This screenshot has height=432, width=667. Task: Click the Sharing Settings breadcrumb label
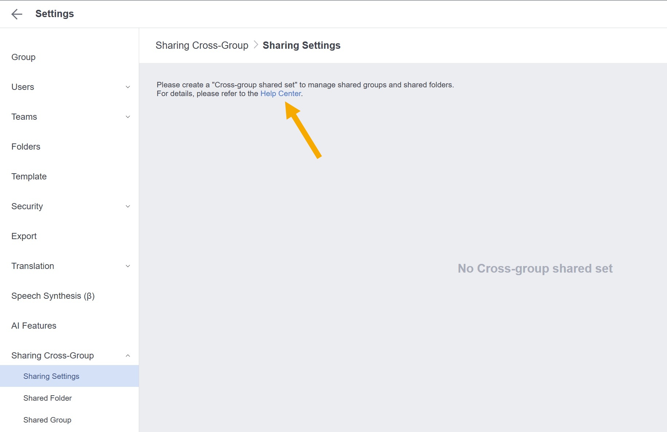302,45
